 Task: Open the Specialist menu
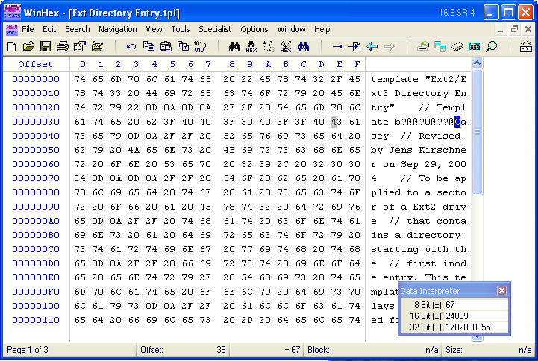pyautogui.click(x=215, y=29)
